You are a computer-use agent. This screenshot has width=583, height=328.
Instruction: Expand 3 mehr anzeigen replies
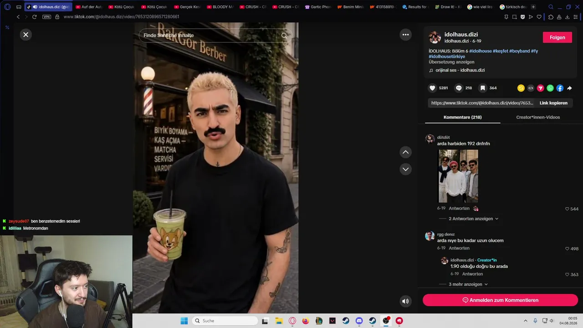[x=468, y=284]
